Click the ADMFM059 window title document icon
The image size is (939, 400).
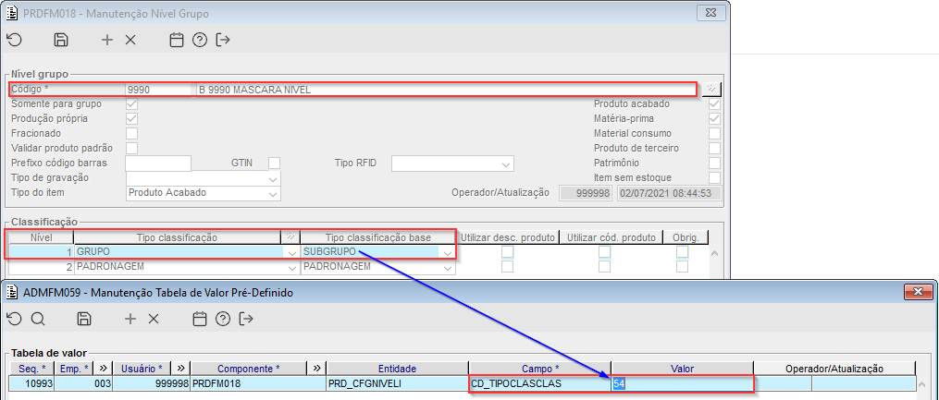[11, 292]
